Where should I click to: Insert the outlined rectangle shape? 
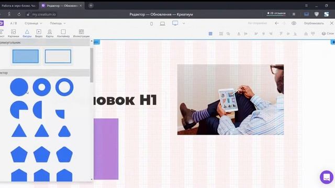pos(58,56)
